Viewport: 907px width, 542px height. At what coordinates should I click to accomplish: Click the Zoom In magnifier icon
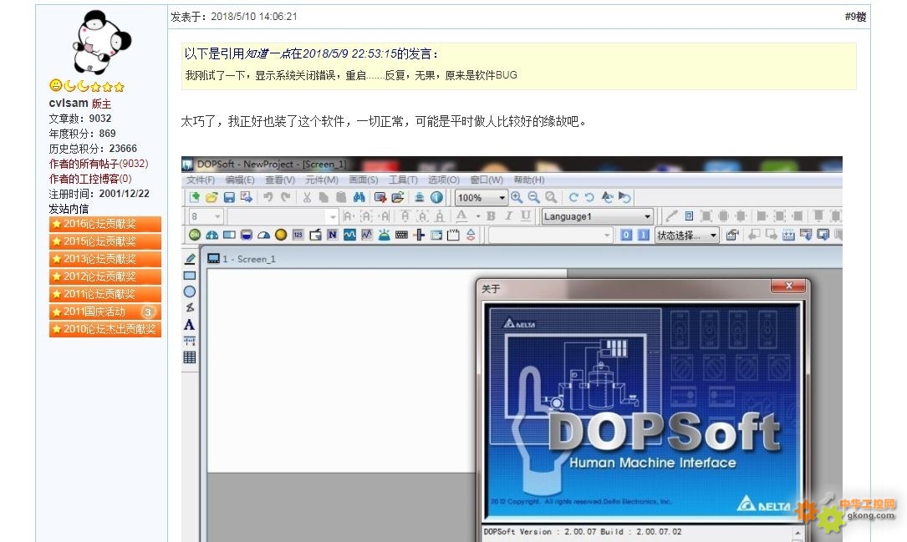point(517,198)
